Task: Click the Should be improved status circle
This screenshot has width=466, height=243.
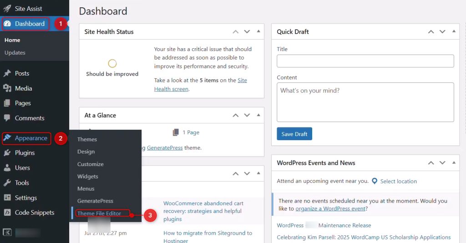Action: click(x=112, y=63)
